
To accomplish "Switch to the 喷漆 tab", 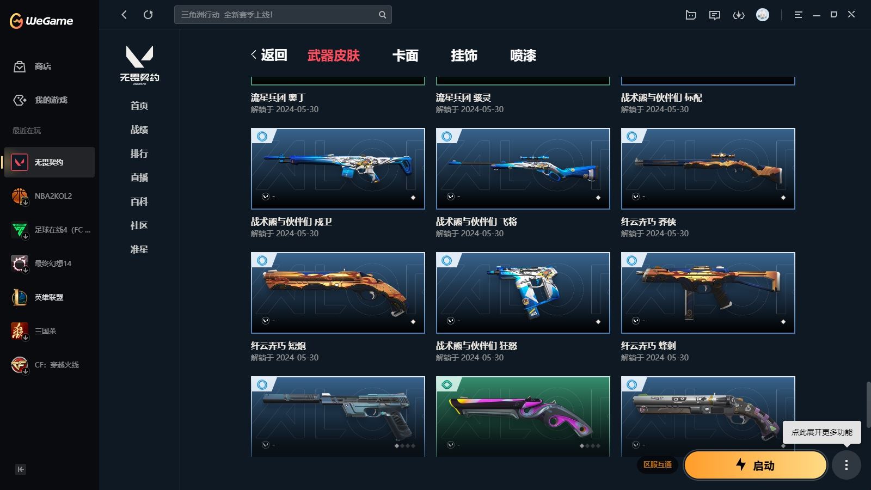I will point(523,56).
